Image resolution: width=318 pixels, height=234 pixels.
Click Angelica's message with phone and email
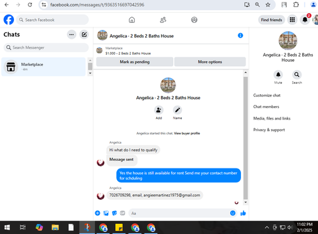click(155, 195)
